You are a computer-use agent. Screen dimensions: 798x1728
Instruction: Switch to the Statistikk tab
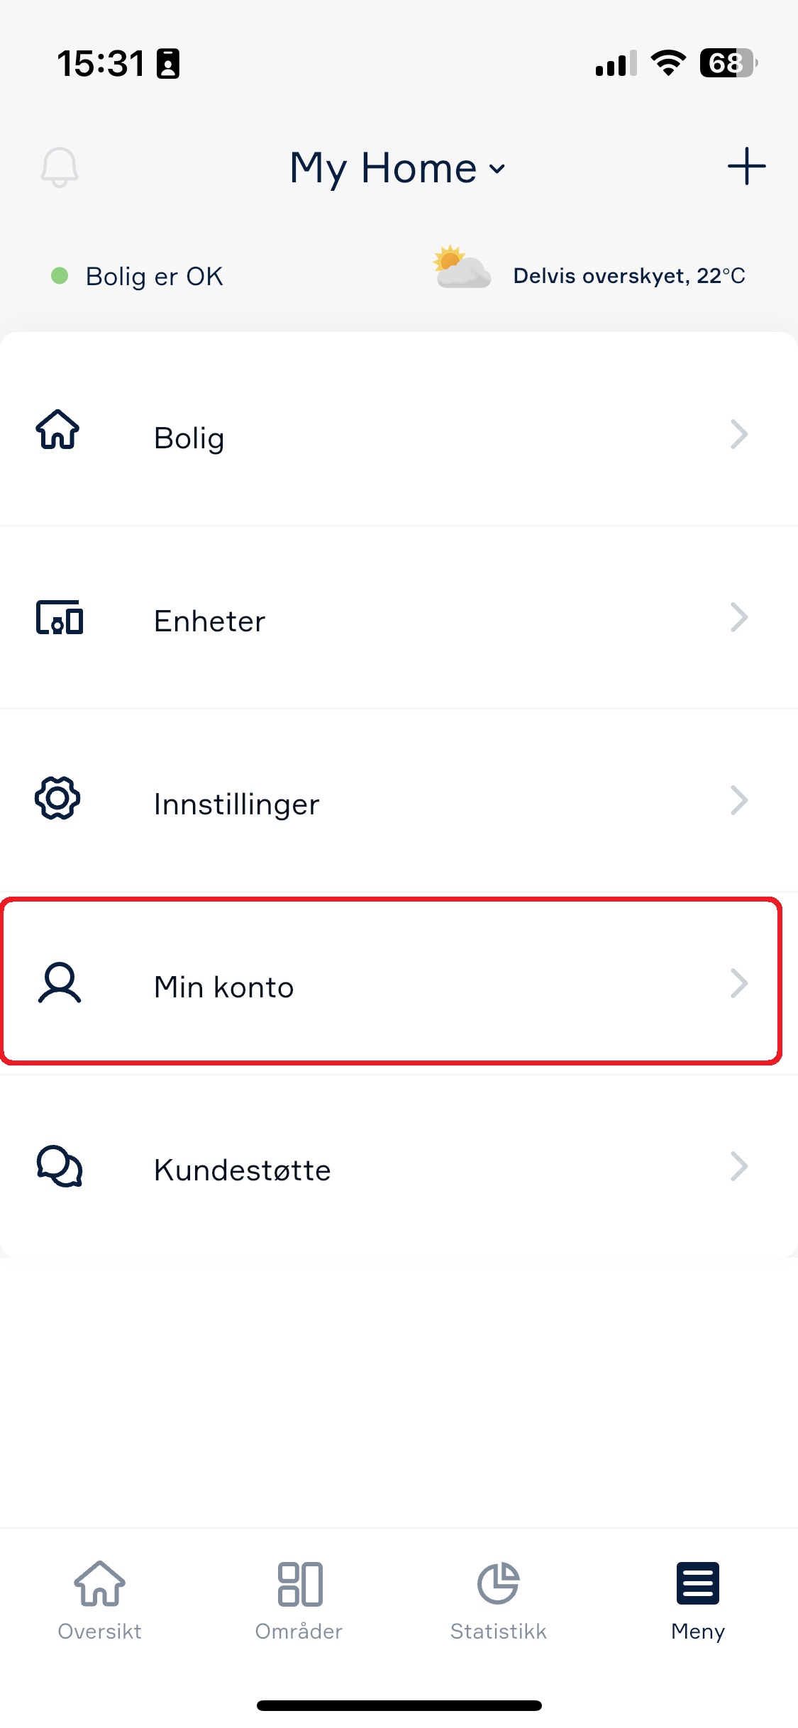(499, 1601)
